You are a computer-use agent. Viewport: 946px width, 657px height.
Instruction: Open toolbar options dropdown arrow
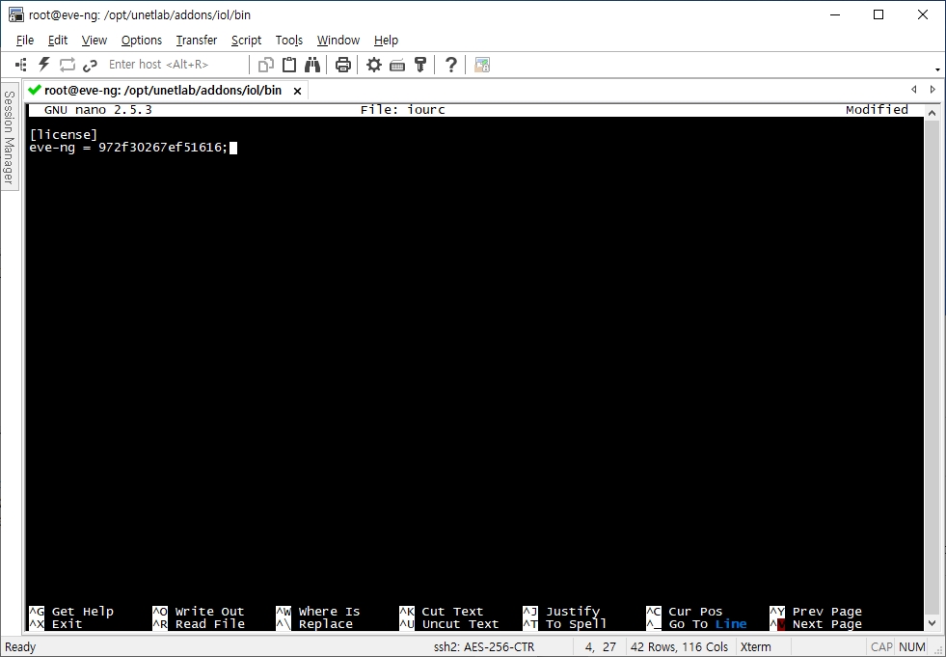pos(937,69)
